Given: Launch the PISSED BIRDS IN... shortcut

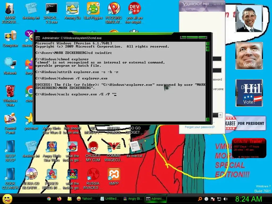Looking at the screenshot, I should click(x=52, y=179).
